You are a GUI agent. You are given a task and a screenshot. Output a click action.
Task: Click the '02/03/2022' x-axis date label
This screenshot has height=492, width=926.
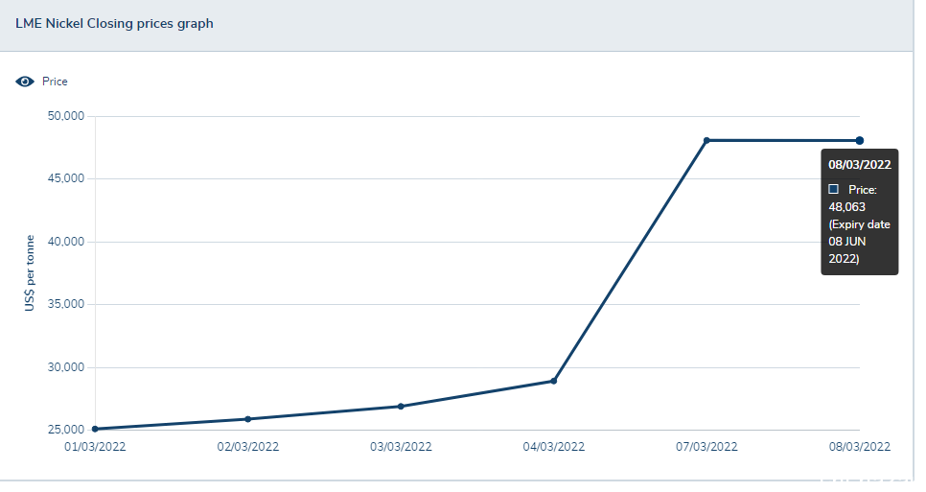(248, 447)
